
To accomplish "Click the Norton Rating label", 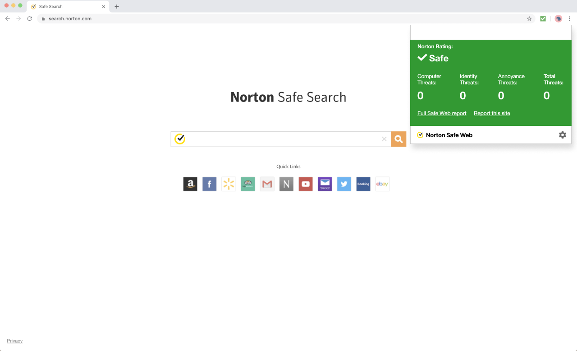I will tap(435, 46).
